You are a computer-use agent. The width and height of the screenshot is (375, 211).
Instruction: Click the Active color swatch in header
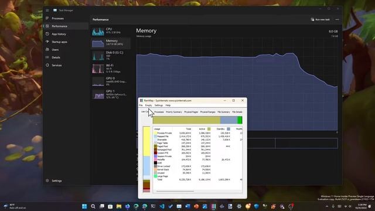click(x=209, y=129)
